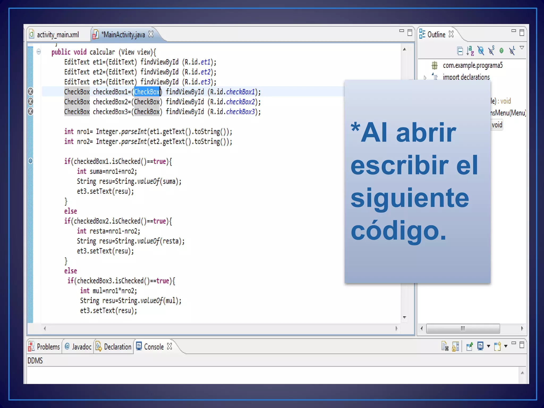
Task: Click Outline scrollbar left arrow
Action: (x=422, y=329)
